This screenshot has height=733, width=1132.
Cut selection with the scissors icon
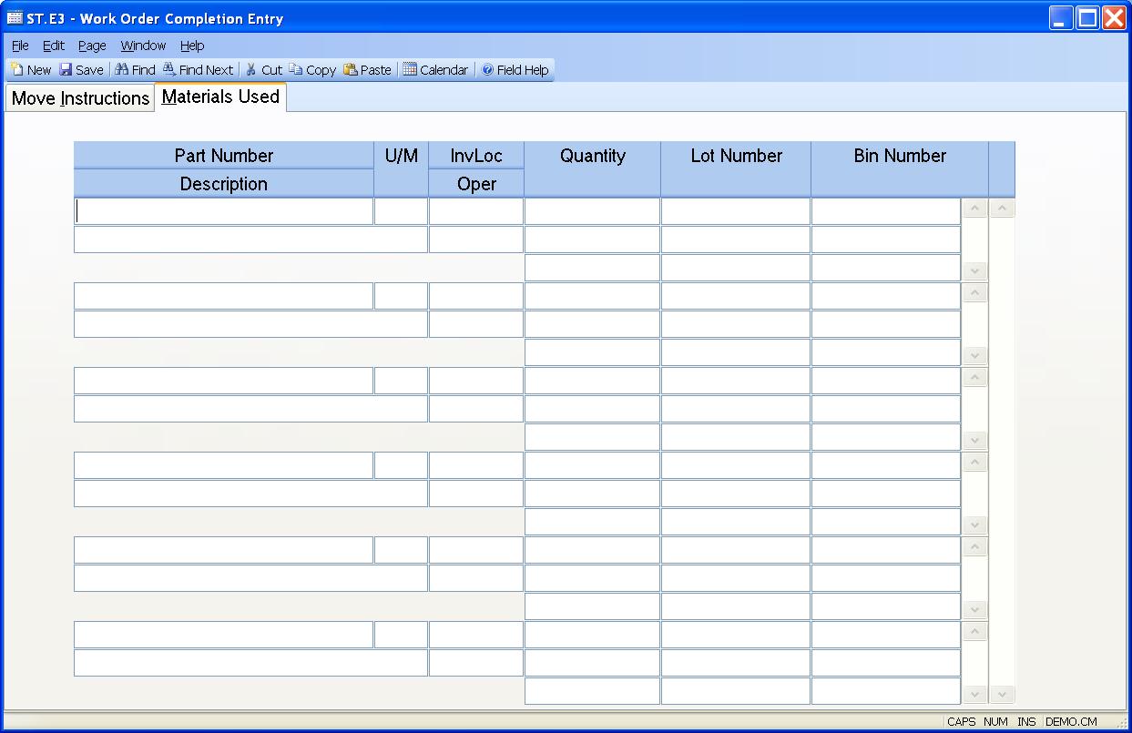click(x=251, y=70)
